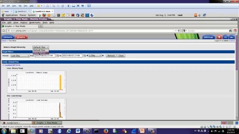Open Word from the Windows taskbar
This screenshot has height=134, width=239.
coord(78,131)
